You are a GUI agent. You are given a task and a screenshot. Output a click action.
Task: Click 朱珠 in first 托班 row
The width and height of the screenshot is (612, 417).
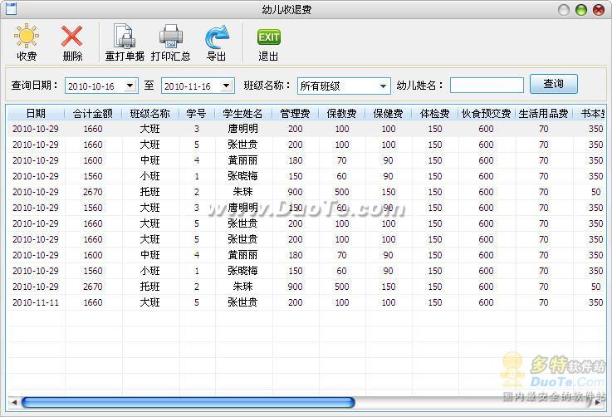(242, 192)
